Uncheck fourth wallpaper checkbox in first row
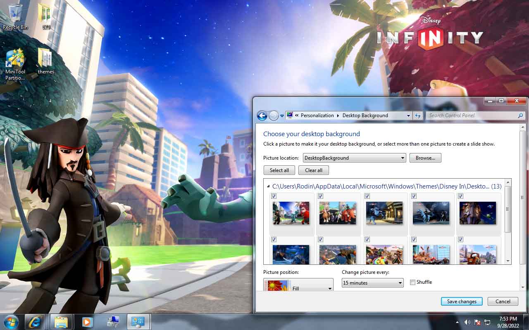This screenshot has height=330, width=529. 414,196
